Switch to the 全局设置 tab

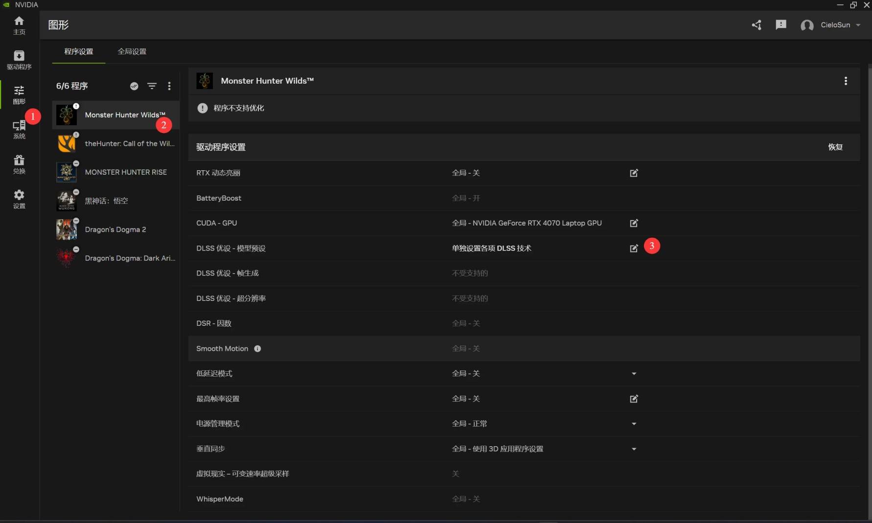pyautogui.click(x=132, y=51)
